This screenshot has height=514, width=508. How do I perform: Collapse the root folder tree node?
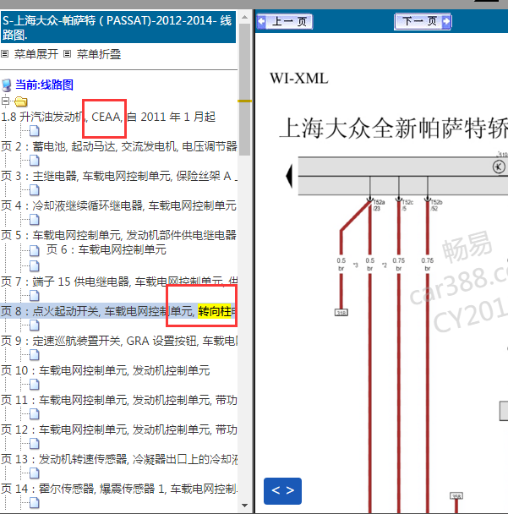point(5,101)
